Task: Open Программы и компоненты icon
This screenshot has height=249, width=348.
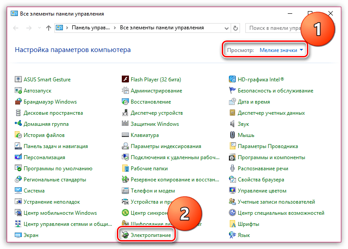Action: pyautogui.click(x=232, y=157)
